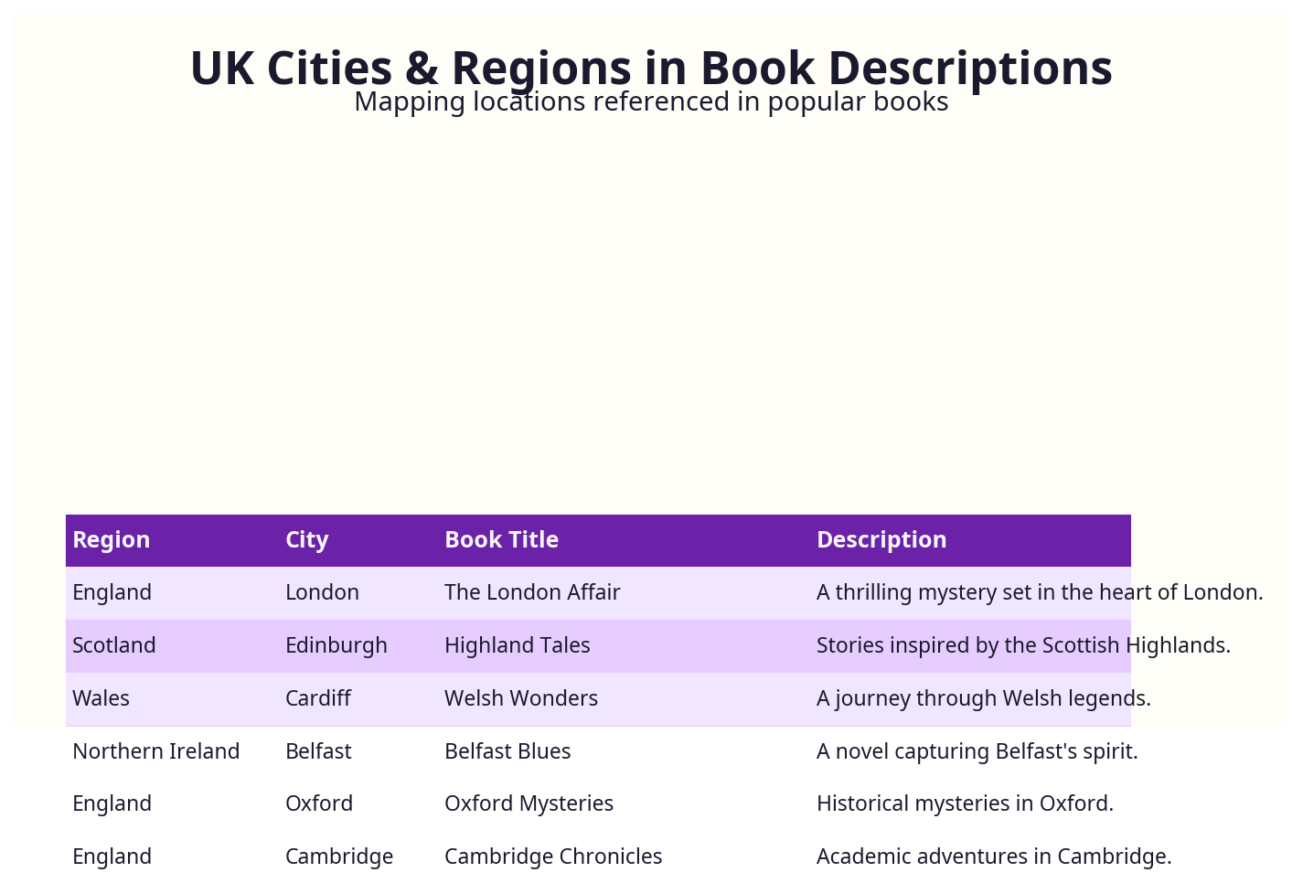Click the Cardiff city cell

pos(317,698)
